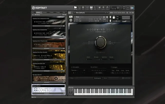Toggle the Vel. Sense option
The height and width of the screenshot is (104, 165).
coord(99,73)
